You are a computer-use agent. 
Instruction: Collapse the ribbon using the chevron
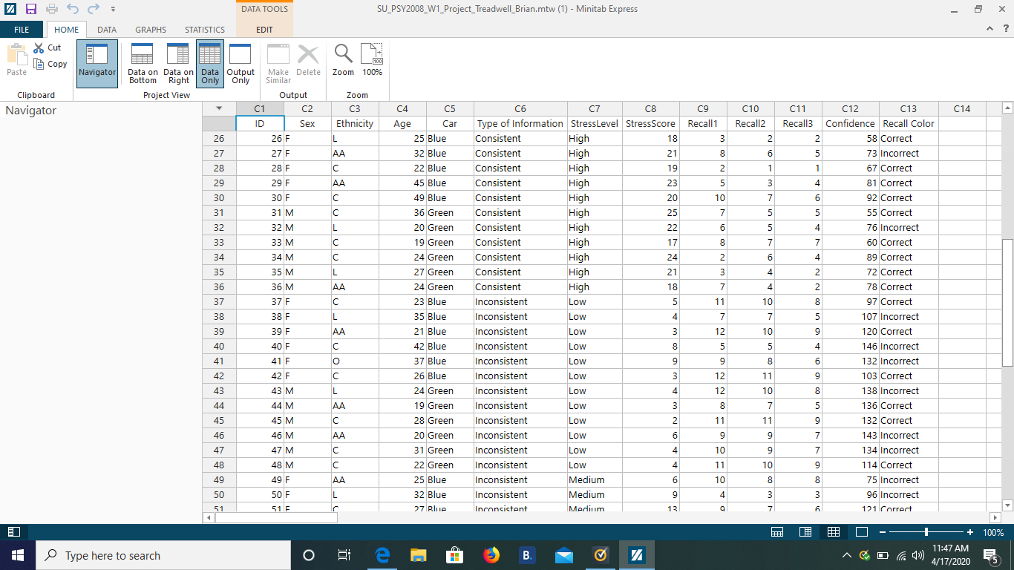pyautogui.click(x=989, y=29)
